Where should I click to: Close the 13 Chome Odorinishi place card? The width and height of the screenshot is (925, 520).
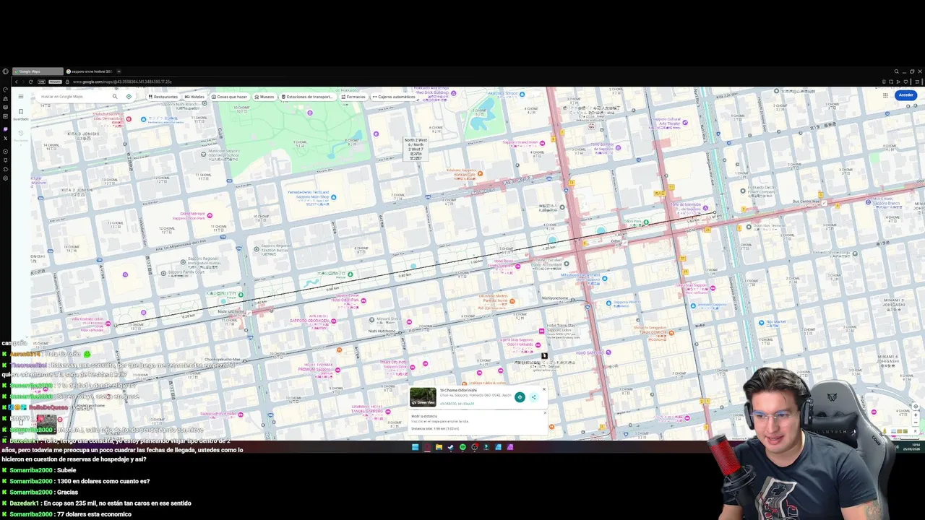coord(544,389)
